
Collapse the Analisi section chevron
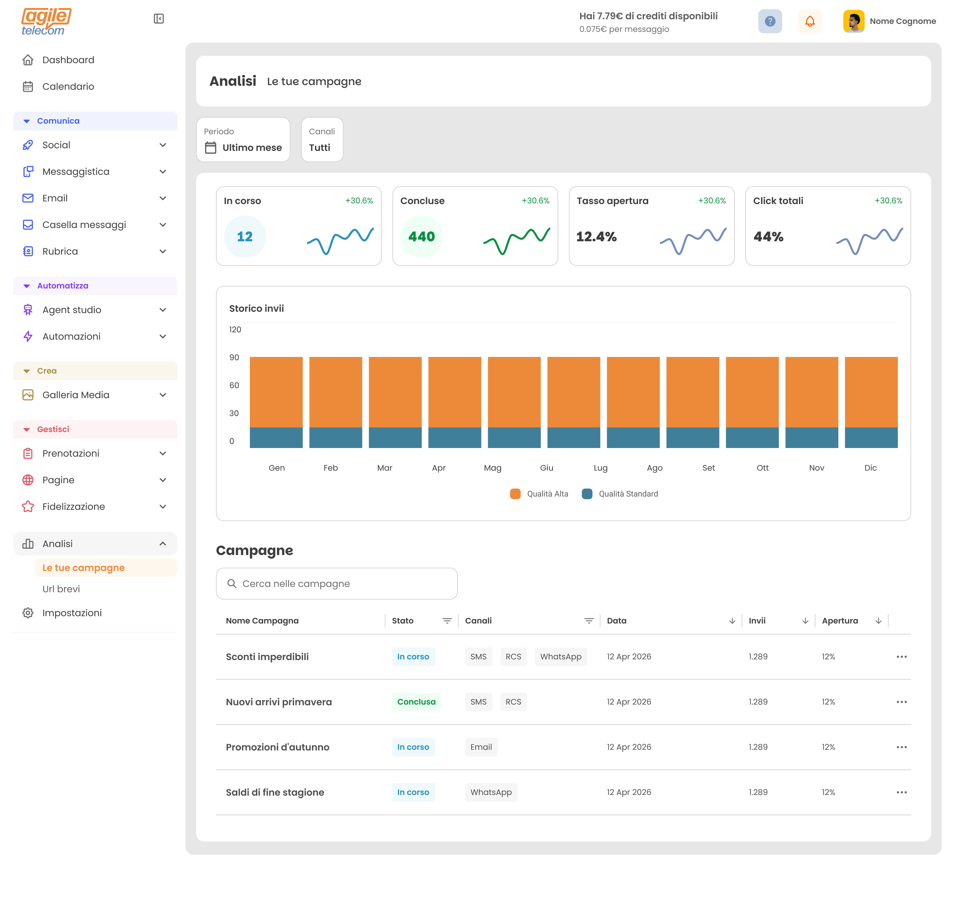163,543
